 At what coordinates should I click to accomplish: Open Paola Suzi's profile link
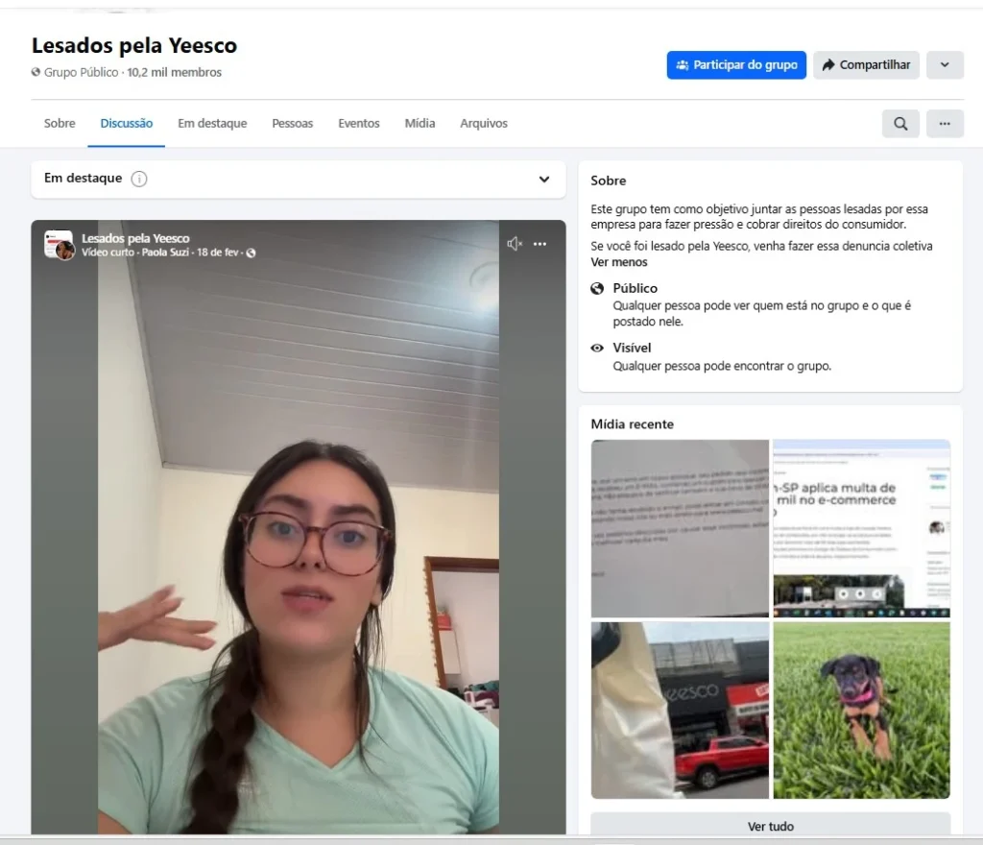[x=165, y=253]
